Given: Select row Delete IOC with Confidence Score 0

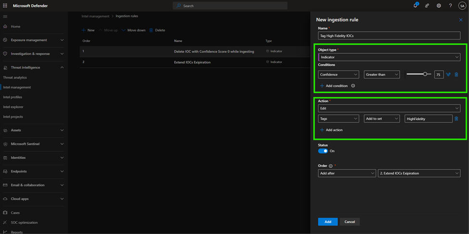Looking at the screenshot, I should (x=195, y=51).
